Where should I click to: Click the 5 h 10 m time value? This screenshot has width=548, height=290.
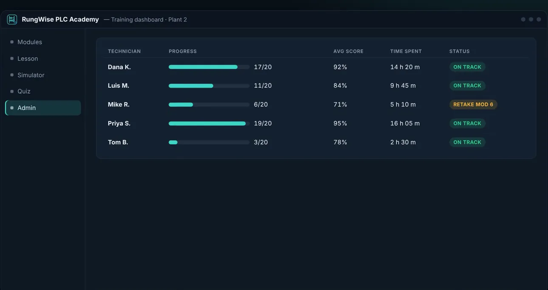(x=403, y=104)
